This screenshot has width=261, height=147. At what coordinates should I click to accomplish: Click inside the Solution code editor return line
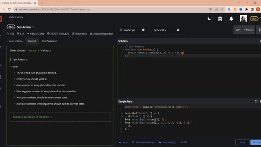(156, 53)
